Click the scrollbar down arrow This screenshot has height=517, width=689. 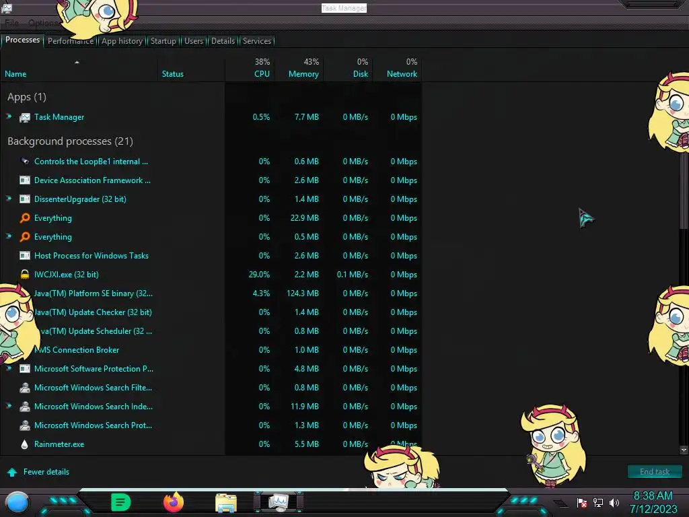point(684,450)
